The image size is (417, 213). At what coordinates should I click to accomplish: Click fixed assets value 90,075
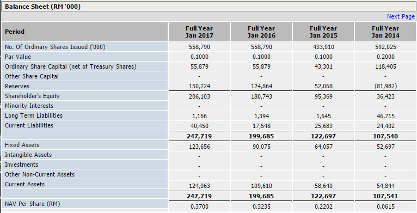click(261, 147)
